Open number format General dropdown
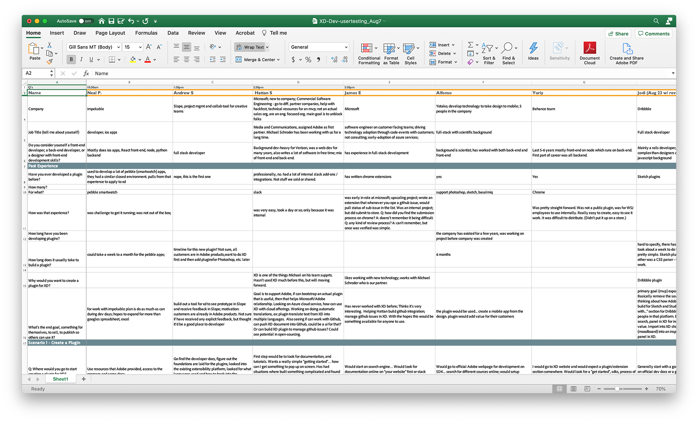Image resolution: width=698 pixels, height=422 pixels. (x=346, y=47)
